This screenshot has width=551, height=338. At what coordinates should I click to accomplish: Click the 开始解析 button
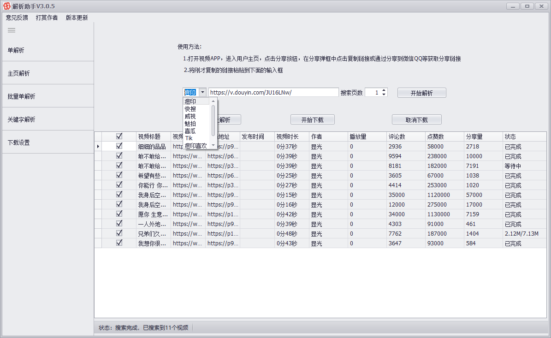point(422,92)
